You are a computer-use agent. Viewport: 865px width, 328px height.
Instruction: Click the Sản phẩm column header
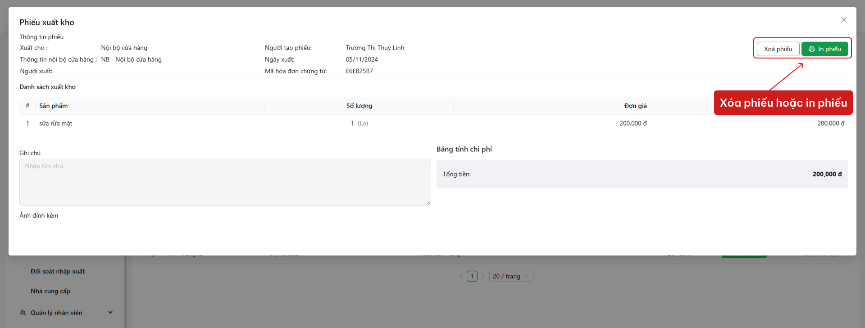[x=54, y=106]
